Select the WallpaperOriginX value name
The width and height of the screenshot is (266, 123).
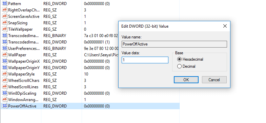click(x=24, y=61)
